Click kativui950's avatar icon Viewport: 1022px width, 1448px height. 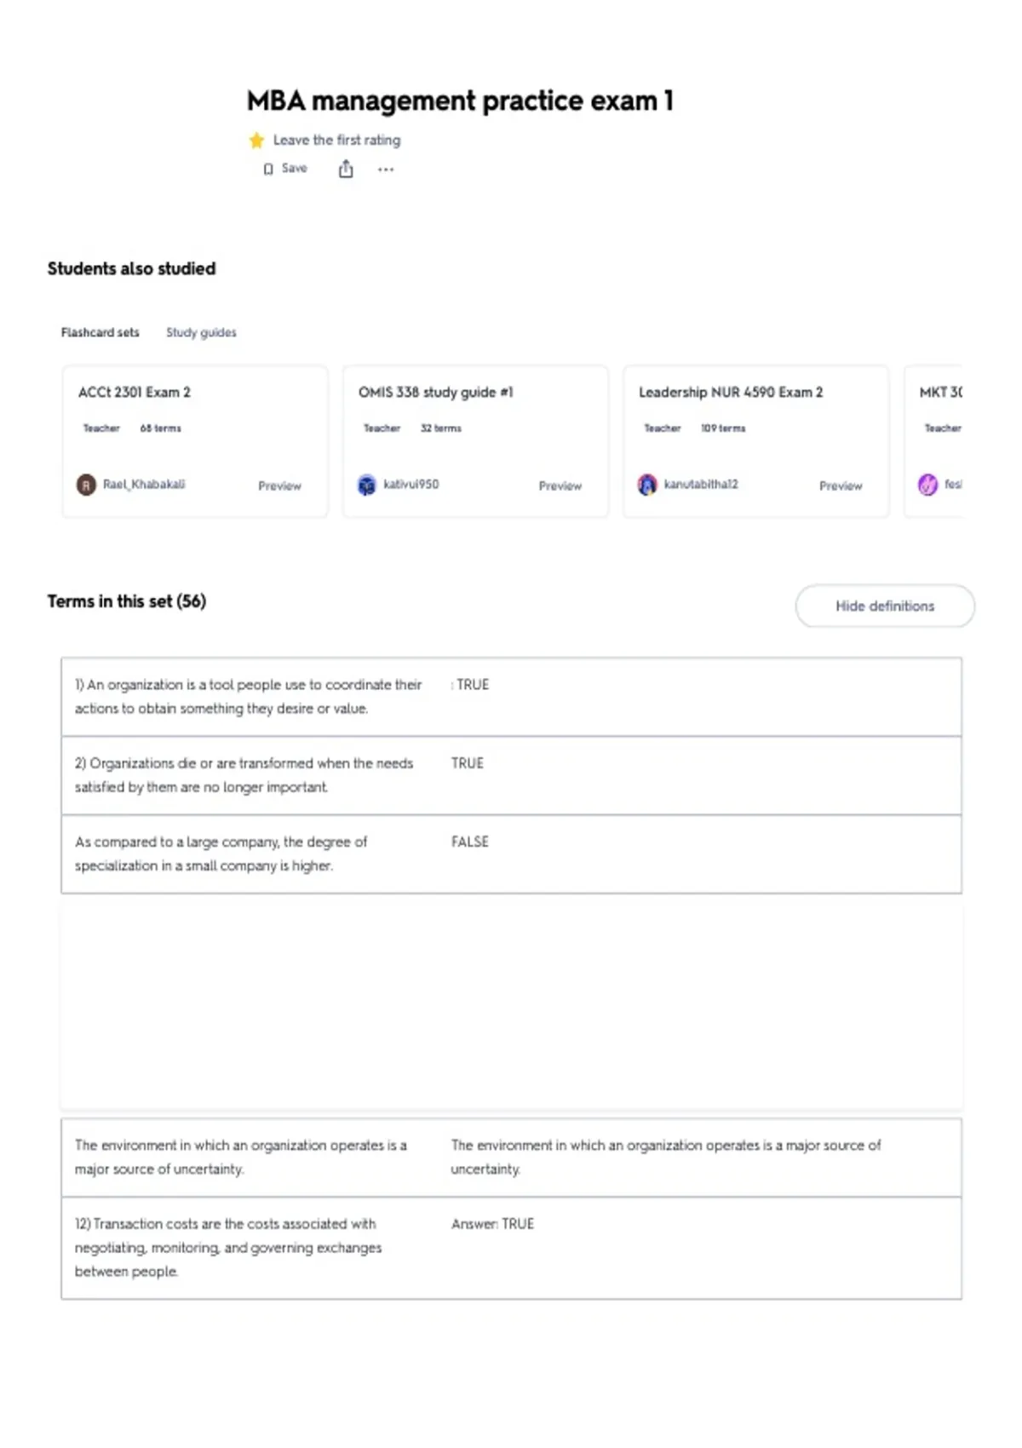tap(366, 485)
